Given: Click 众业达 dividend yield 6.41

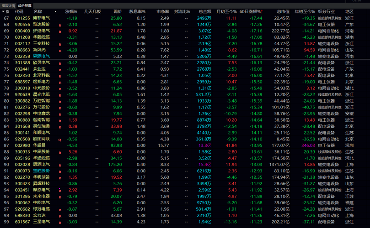Looking at the screenshot, I should [141, 69].
